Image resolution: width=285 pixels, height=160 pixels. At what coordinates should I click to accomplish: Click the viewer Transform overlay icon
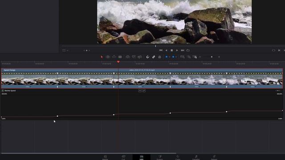pyautogui.click(x=64, y=50)
